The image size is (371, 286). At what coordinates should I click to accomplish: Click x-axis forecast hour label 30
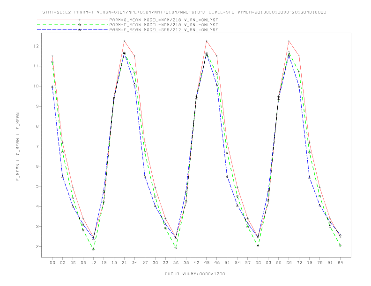(155, 263)
